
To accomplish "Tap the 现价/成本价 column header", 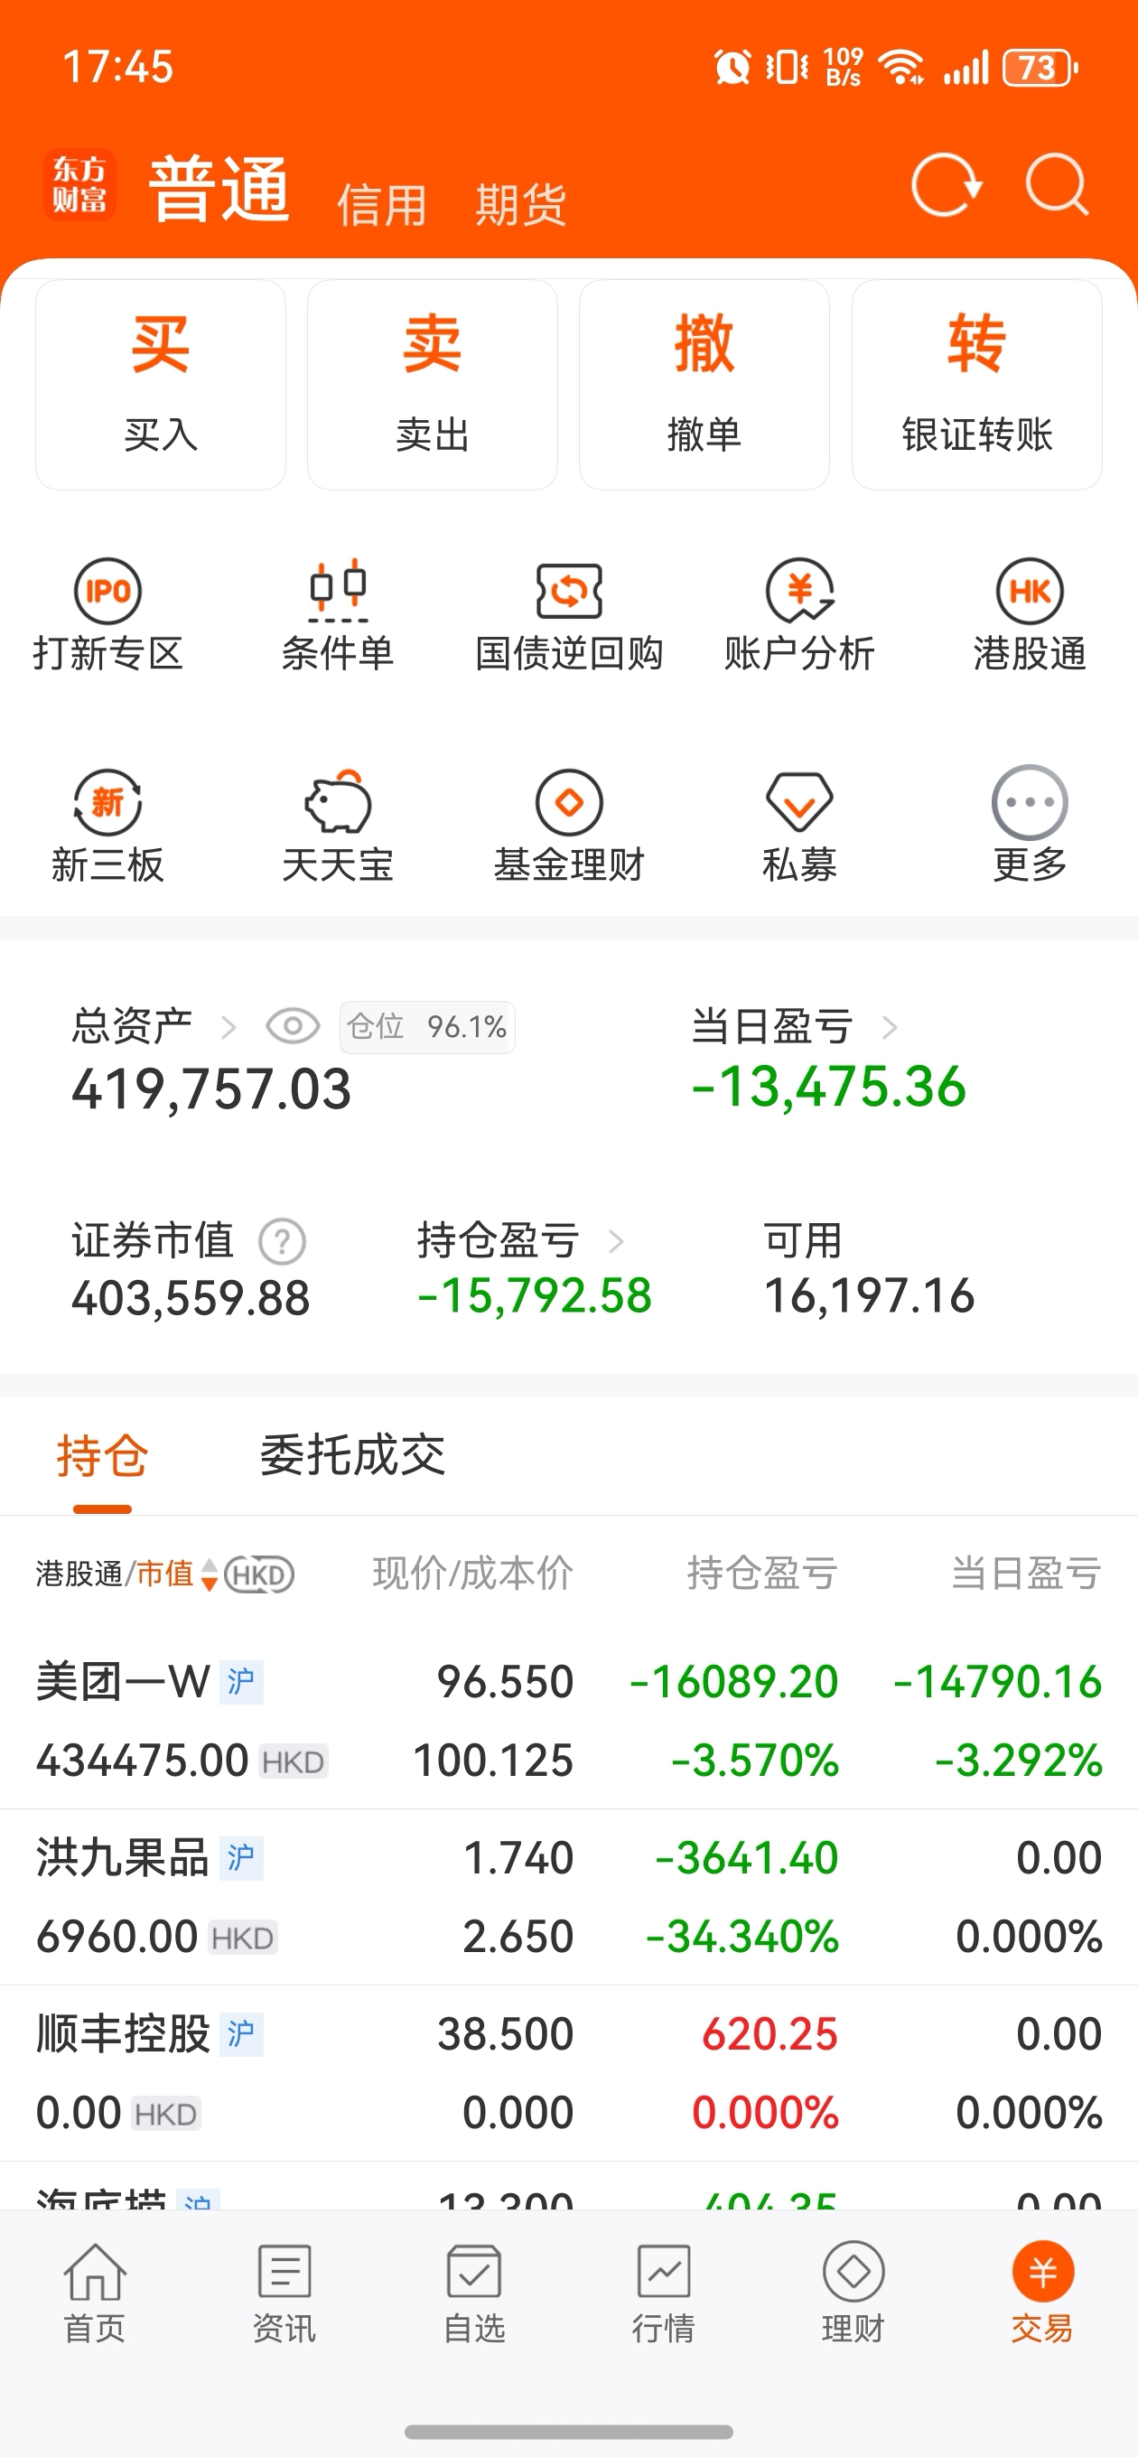I will pyautogui.click(x=472, y=1574).
